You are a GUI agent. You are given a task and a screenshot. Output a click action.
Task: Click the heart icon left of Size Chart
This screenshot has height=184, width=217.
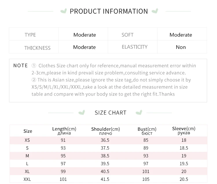tap(82, 112)
